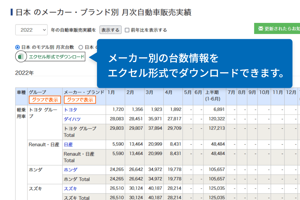
Task: Click the ホンダ Total row label
Action: pyautogui.click(x=84, y=179)
